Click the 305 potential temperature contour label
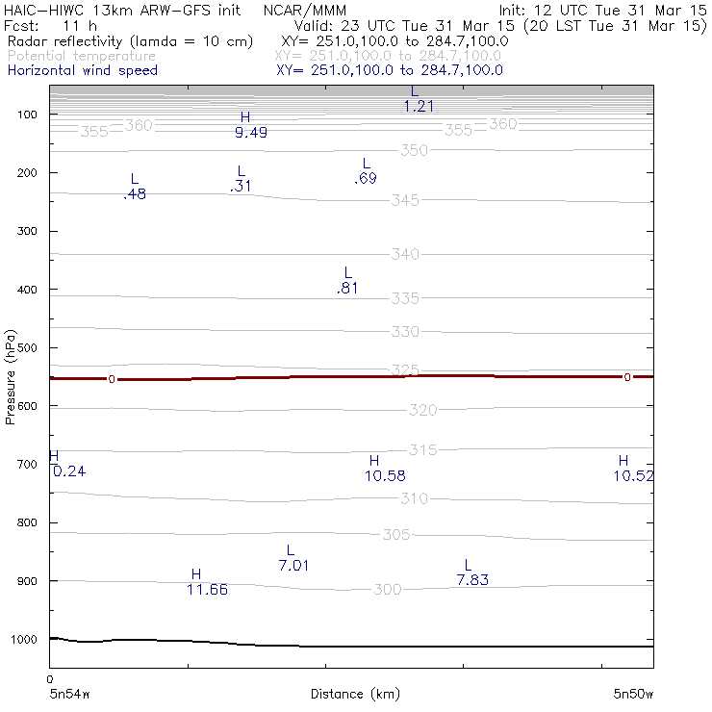Screen dimensions: 712x712 pos(396,534)
